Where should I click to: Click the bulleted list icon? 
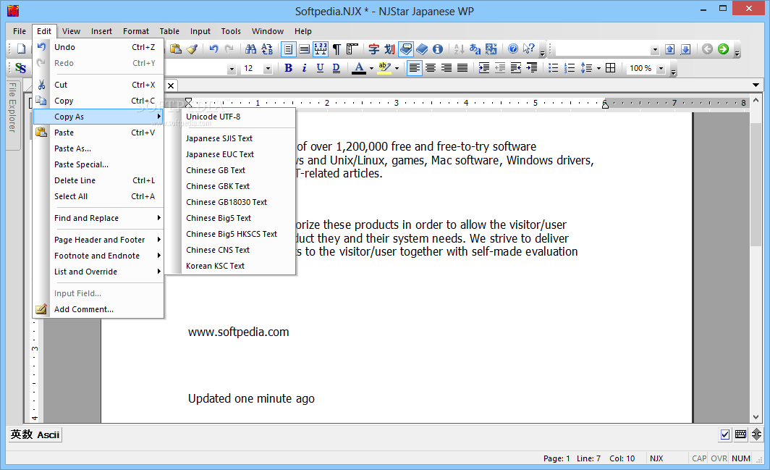pos(554,68)
